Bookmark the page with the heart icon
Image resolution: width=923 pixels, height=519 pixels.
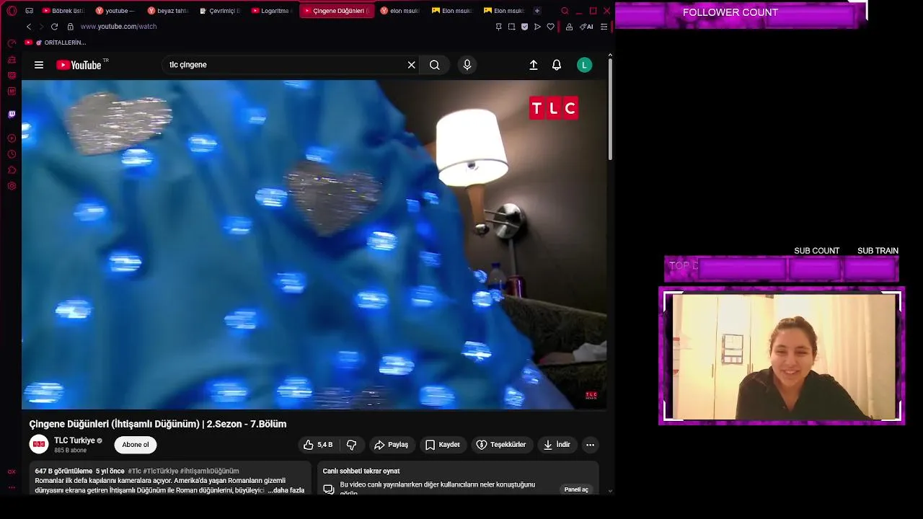(x=551, y=27)
